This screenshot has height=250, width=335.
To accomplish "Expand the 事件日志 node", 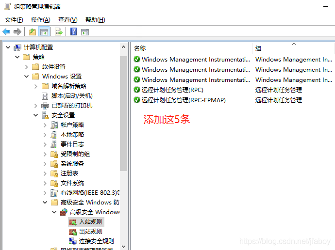I will click(45, 144).
